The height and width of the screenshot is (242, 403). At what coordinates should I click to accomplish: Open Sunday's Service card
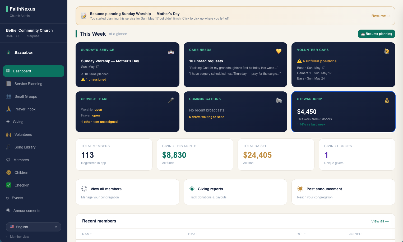point(127,65)
